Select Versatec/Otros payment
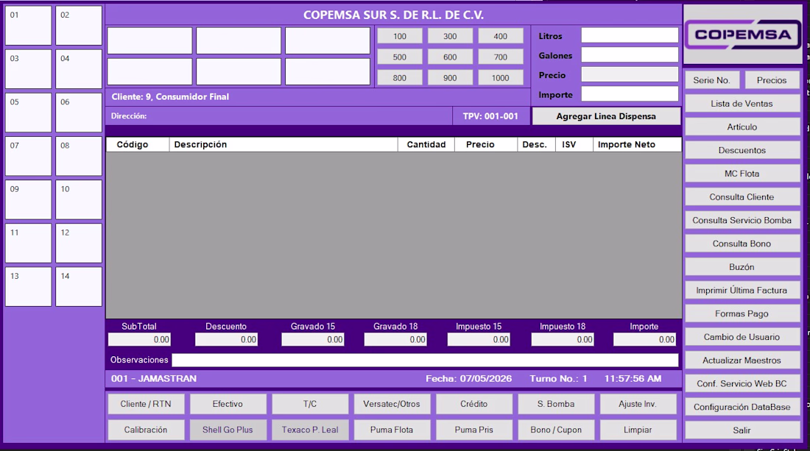Viewport: 810px width, 451px height. coord(392,404)
